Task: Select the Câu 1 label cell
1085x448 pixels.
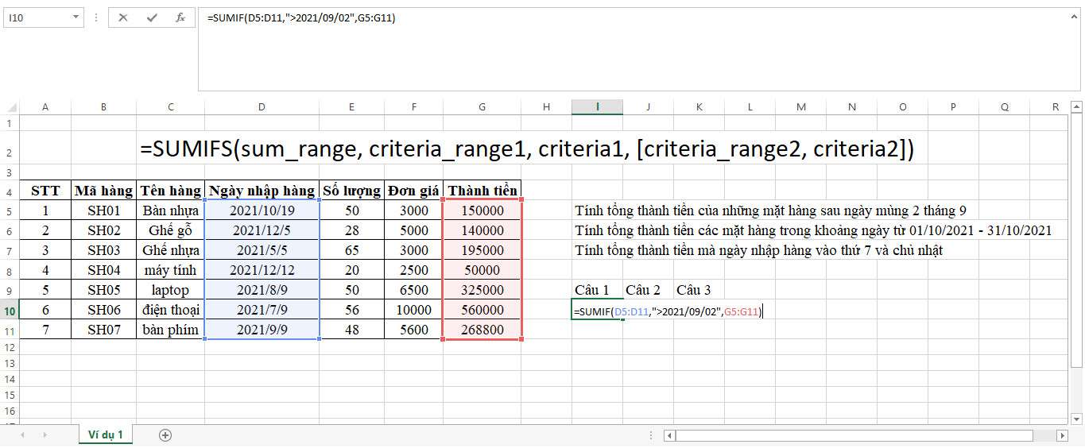Action: point(597,290)
